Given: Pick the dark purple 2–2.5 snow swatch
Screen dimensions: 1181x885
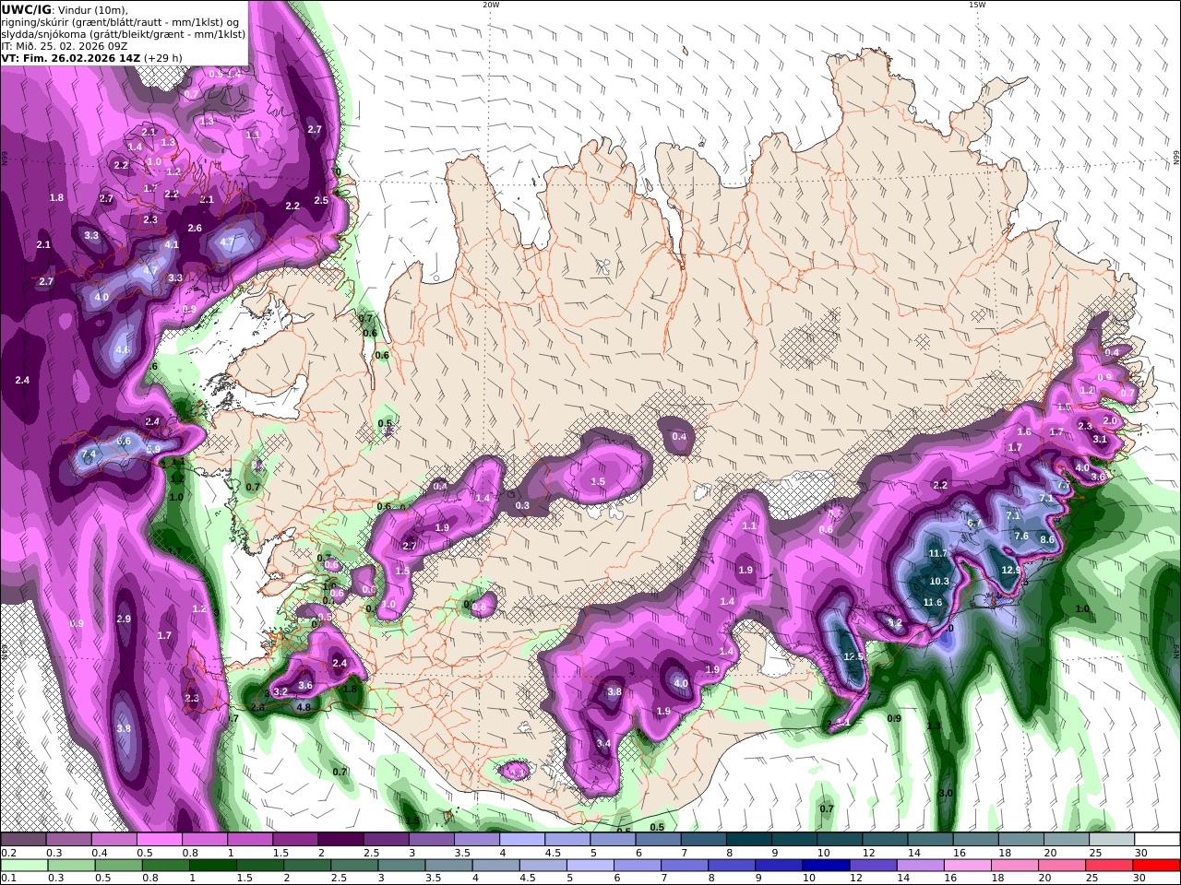Looking at the screenshot, I should pos(340,840).
